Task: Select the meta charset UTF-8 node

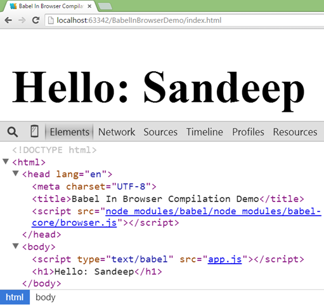Action: pos(94,187)
